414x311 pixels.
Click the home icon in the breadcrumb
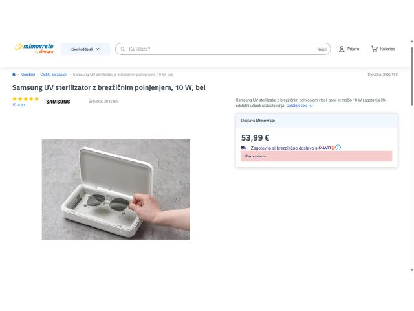pyautogui.click(x=14, y=75)
